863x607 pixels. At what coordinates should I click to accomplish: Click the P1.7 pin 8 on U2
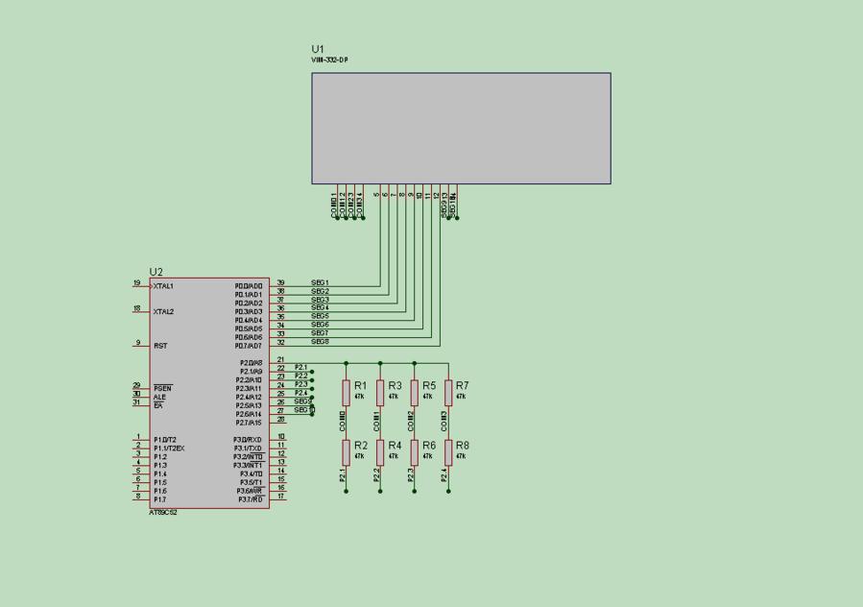click(x=141, y=499)
